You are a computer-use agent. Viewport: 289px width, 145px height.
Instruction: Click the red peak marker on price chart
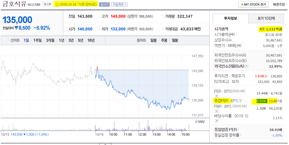97,68
